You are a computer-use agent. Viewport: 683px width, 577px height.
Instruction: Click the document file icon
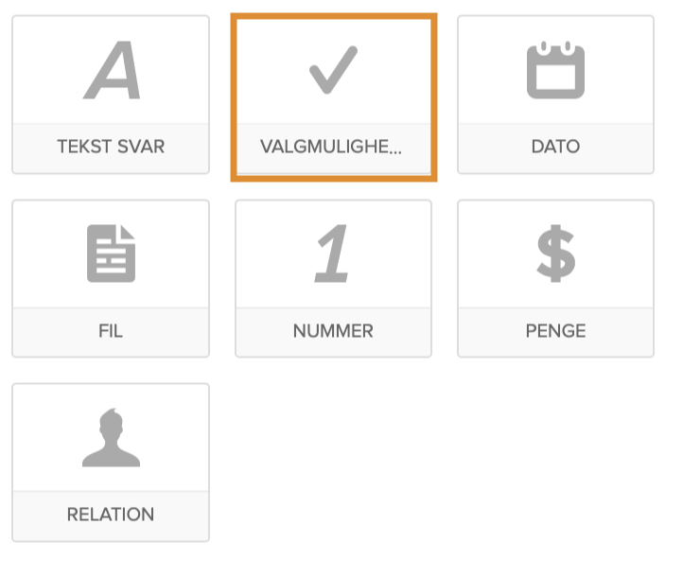point(111,254)
